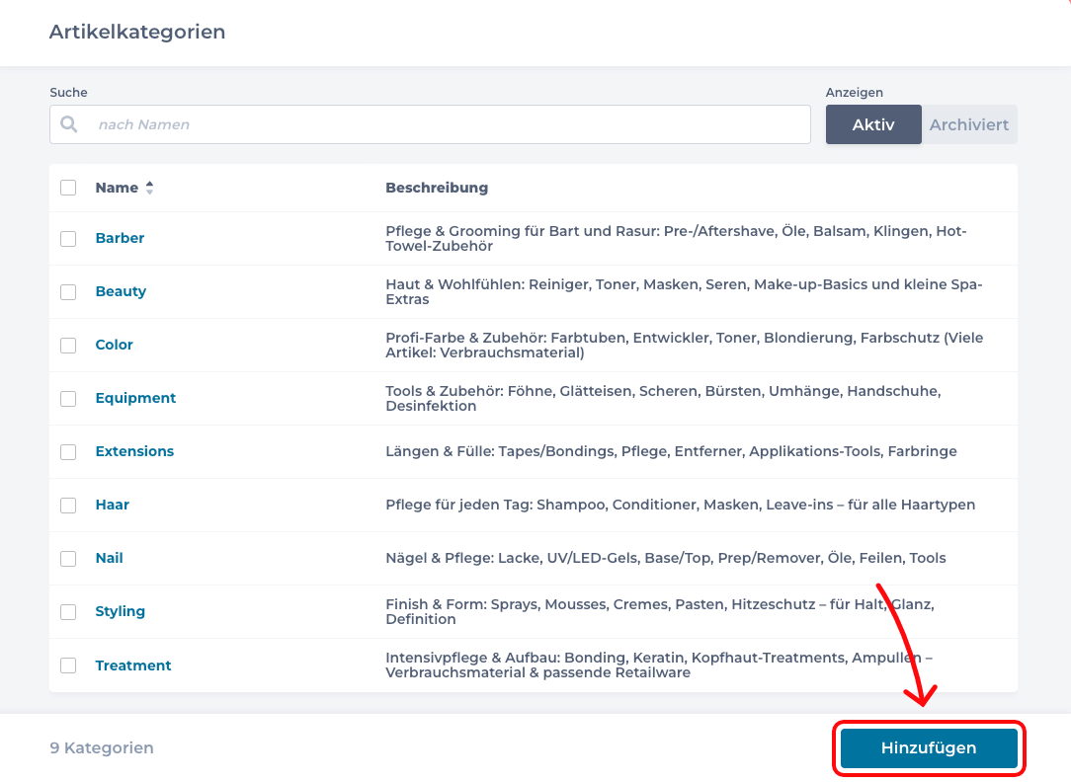The width and height of the screenshot is (1071, 782).
Task: Click the Treatment category name
Action: pos(132,665)
